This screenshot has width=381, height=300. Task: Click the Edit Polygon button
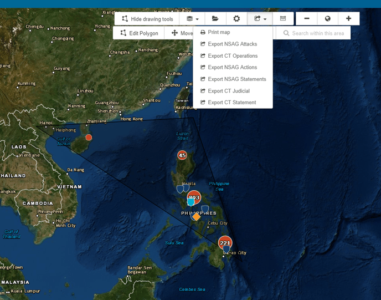(139, 33)
